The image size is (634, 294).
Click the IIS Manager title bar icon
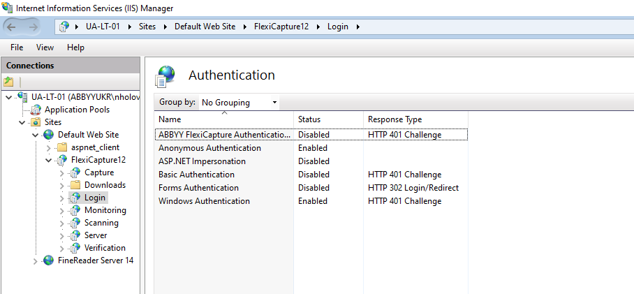click(x=7, y=7)
